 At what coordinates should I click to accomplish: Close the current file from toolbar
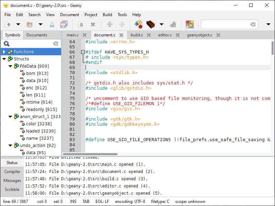pyautogui.click(x=92, y=24)
